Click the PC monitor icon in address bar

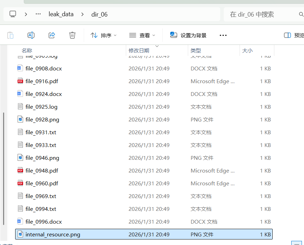13,14
